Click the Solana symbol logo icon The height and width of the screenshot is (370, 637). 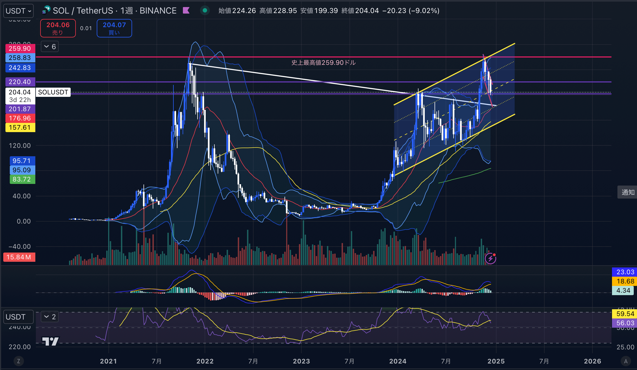46,10
